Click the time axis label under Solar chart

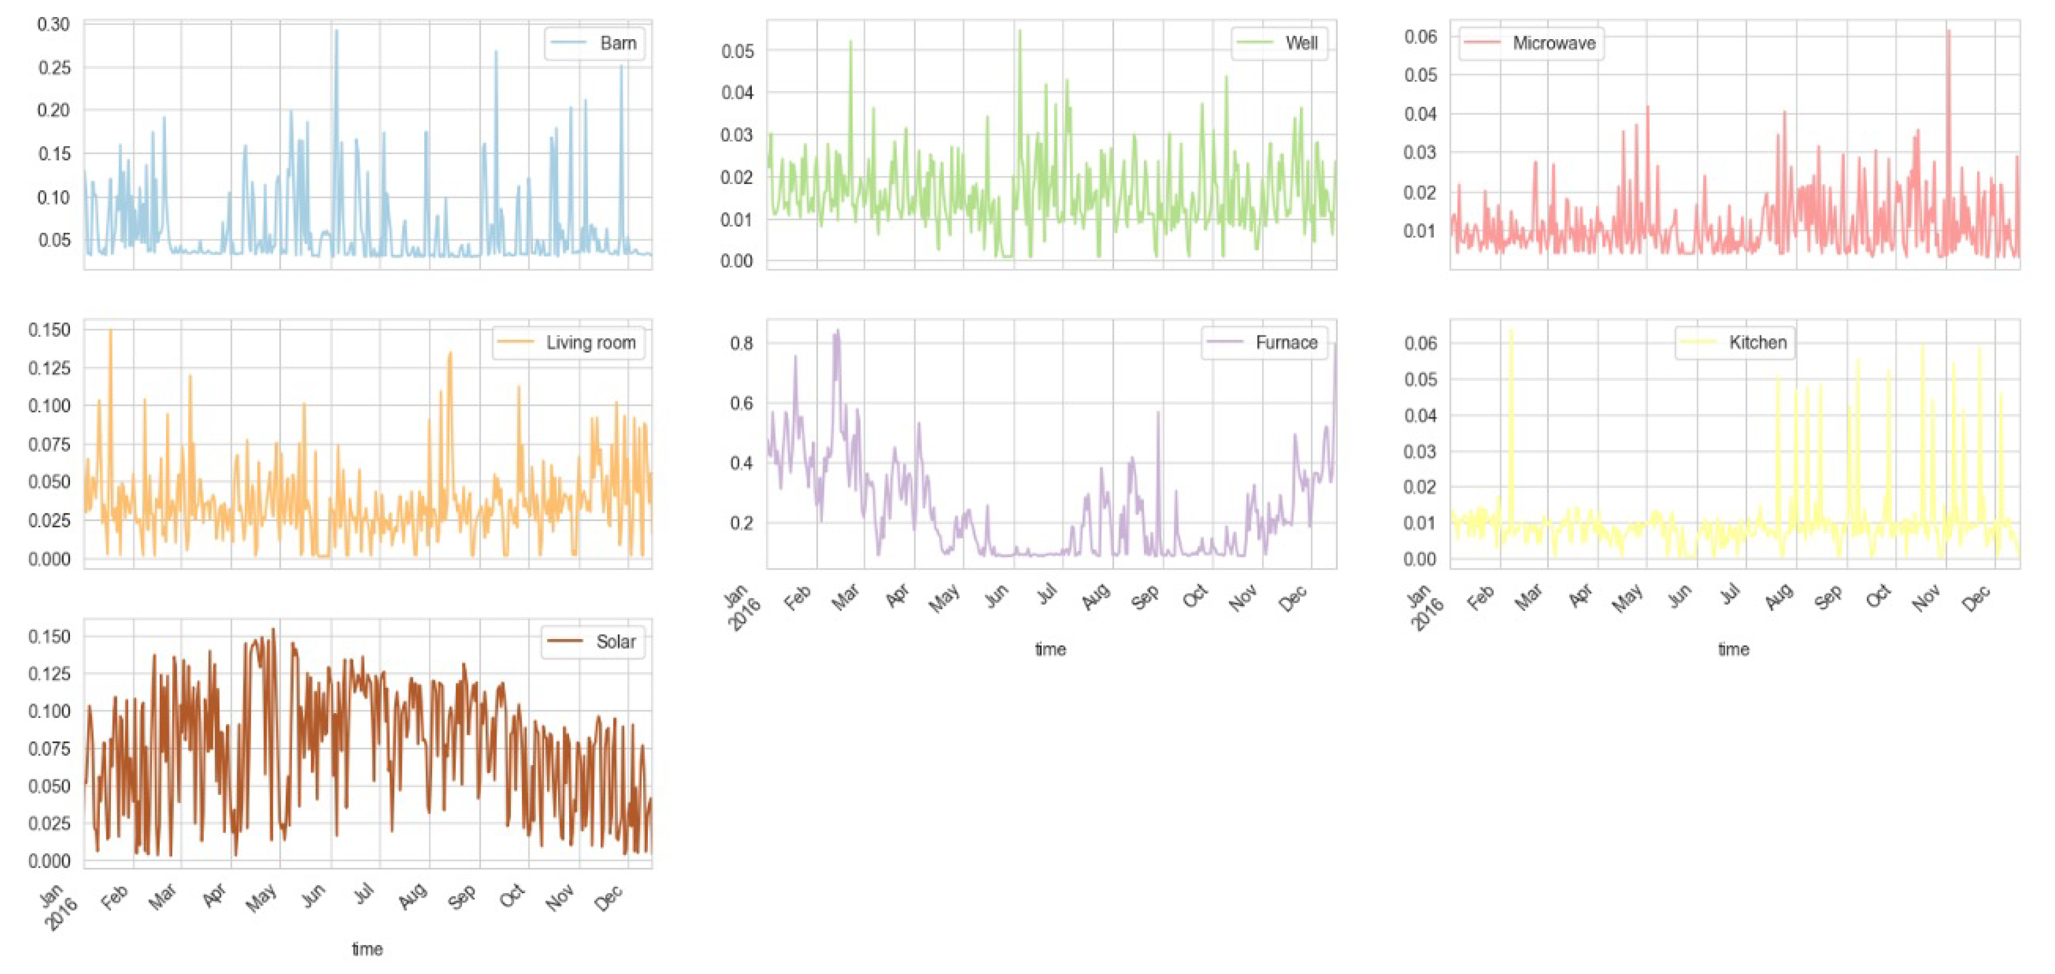pyautogui.click(x=367, y=949)
